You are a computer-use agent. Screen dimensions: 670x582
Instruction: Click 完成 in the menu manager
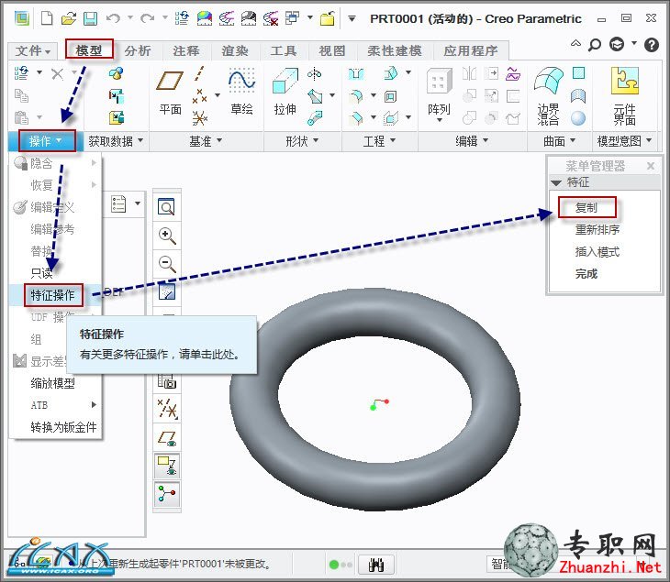pyautogui.click(x=586, y=274)
